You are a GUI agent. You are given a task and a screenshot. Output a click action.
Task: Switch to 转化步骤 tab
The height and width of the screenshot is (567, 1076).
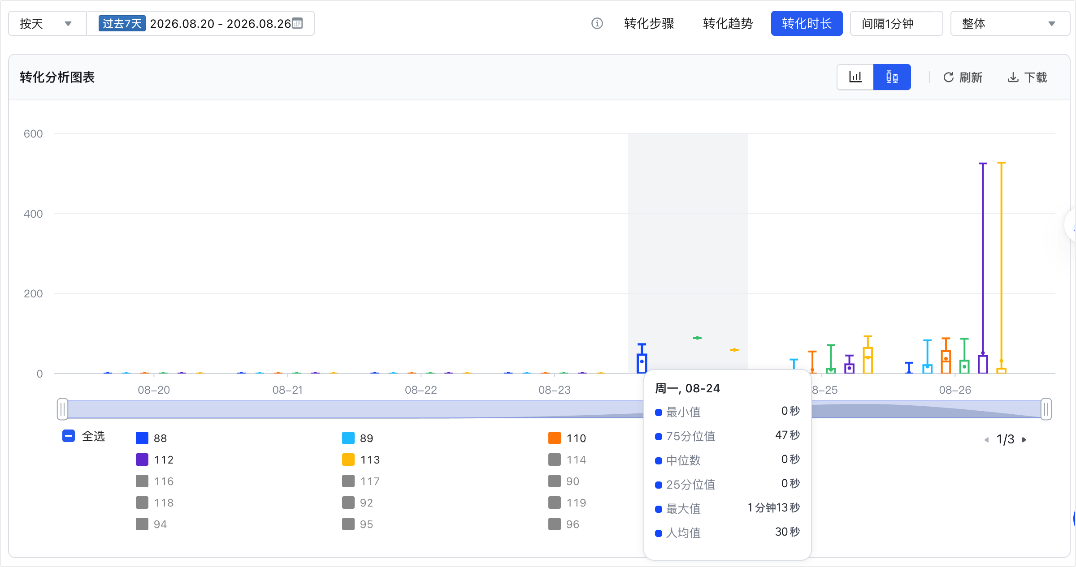tap(649, 23)
